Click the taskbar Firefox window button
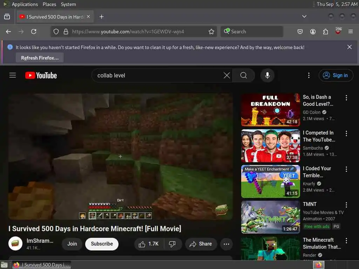 [41, 265]
